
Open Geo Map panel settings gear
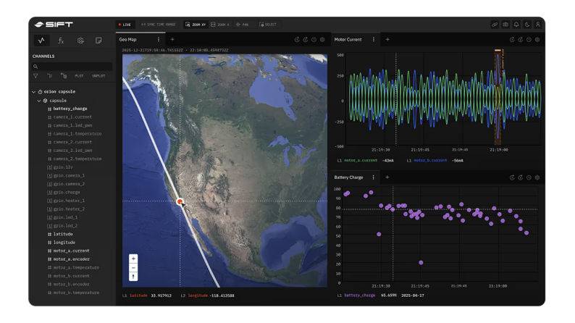tap(322, 40)
